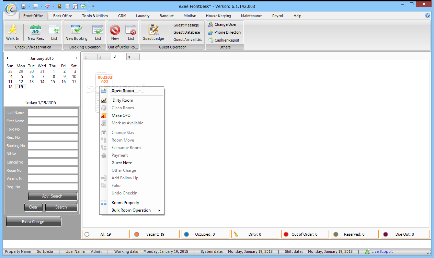Viewport: 434px width, 258px height.
Task: Select Dirty Room in context menu
Action: [132, 100]
